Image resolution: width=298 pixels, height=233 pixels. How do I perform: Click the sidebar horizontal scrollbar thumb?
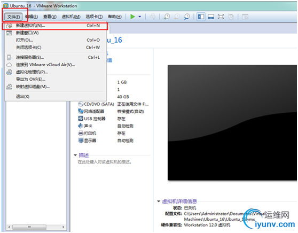(x=29, y=227)
